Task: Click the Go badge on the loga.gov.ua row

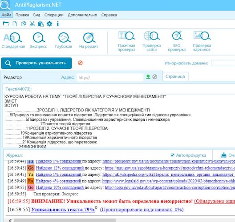Action: 31,187
